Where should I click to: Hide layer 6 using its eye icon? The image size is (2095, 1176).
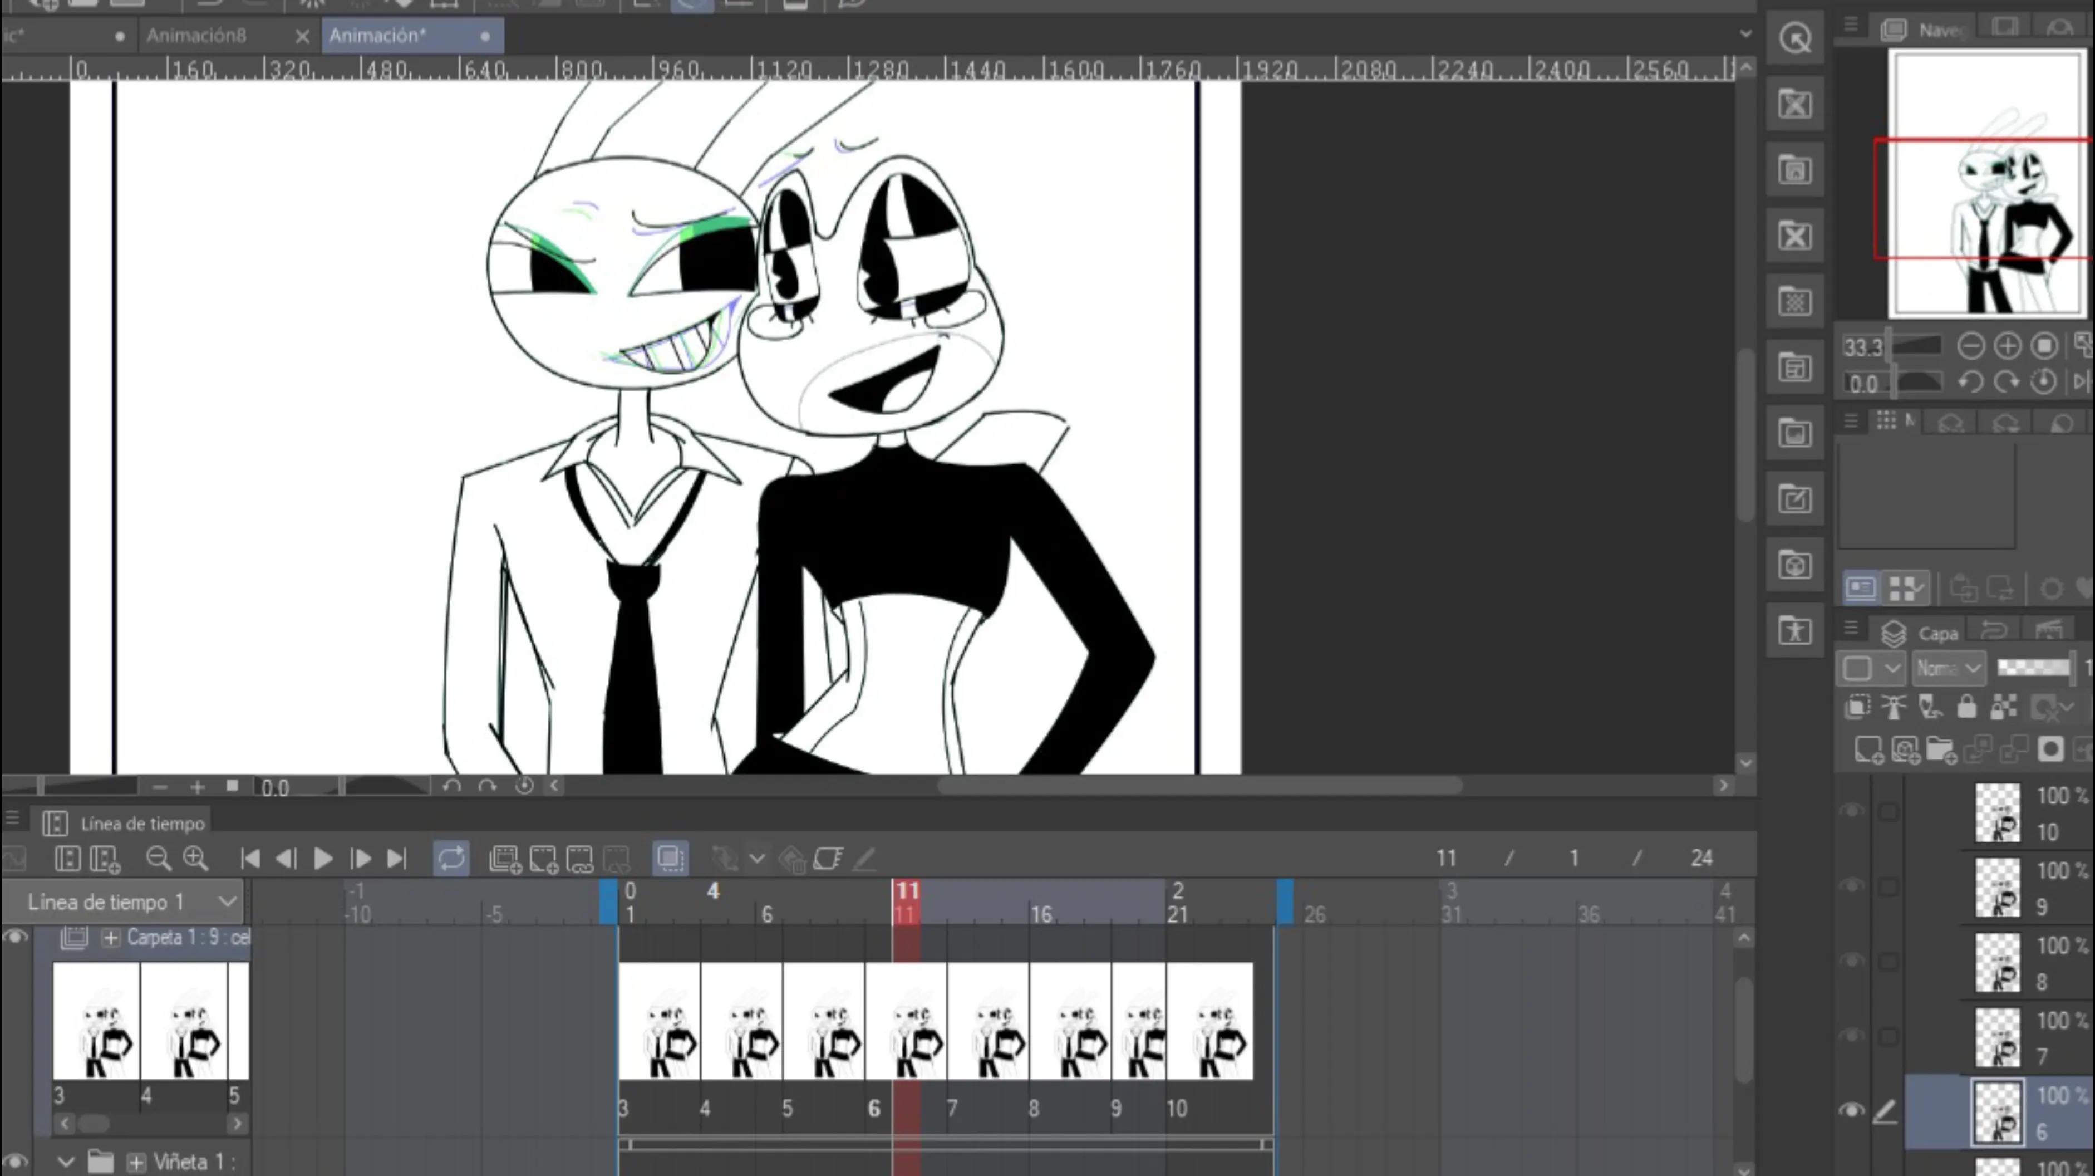pyautogui.click(x=1852, y=1110)
